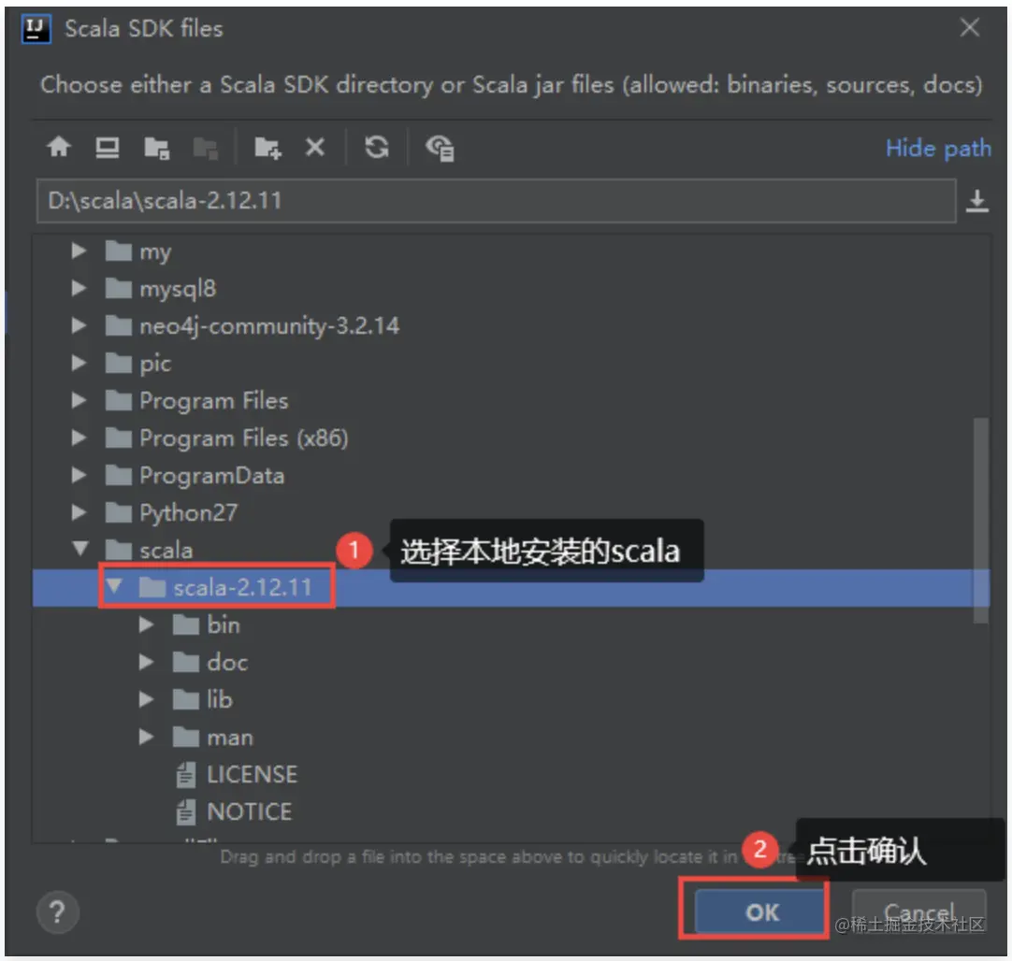The width and height of the screenshot is (1012, 961).
Task: Open the Project directory icon
Action: click(x=156, y=149)
